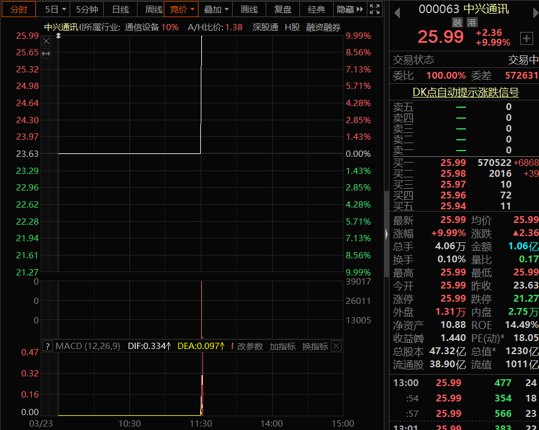Click 改参数 to edit MACD parameters

coord(250,346)
